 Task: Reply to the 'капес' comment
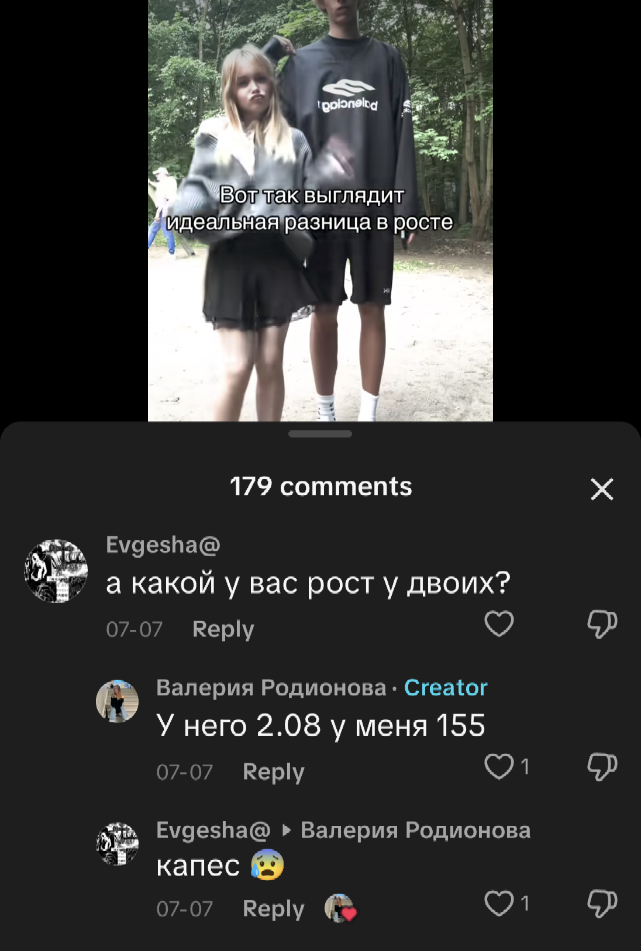(273, 909)
